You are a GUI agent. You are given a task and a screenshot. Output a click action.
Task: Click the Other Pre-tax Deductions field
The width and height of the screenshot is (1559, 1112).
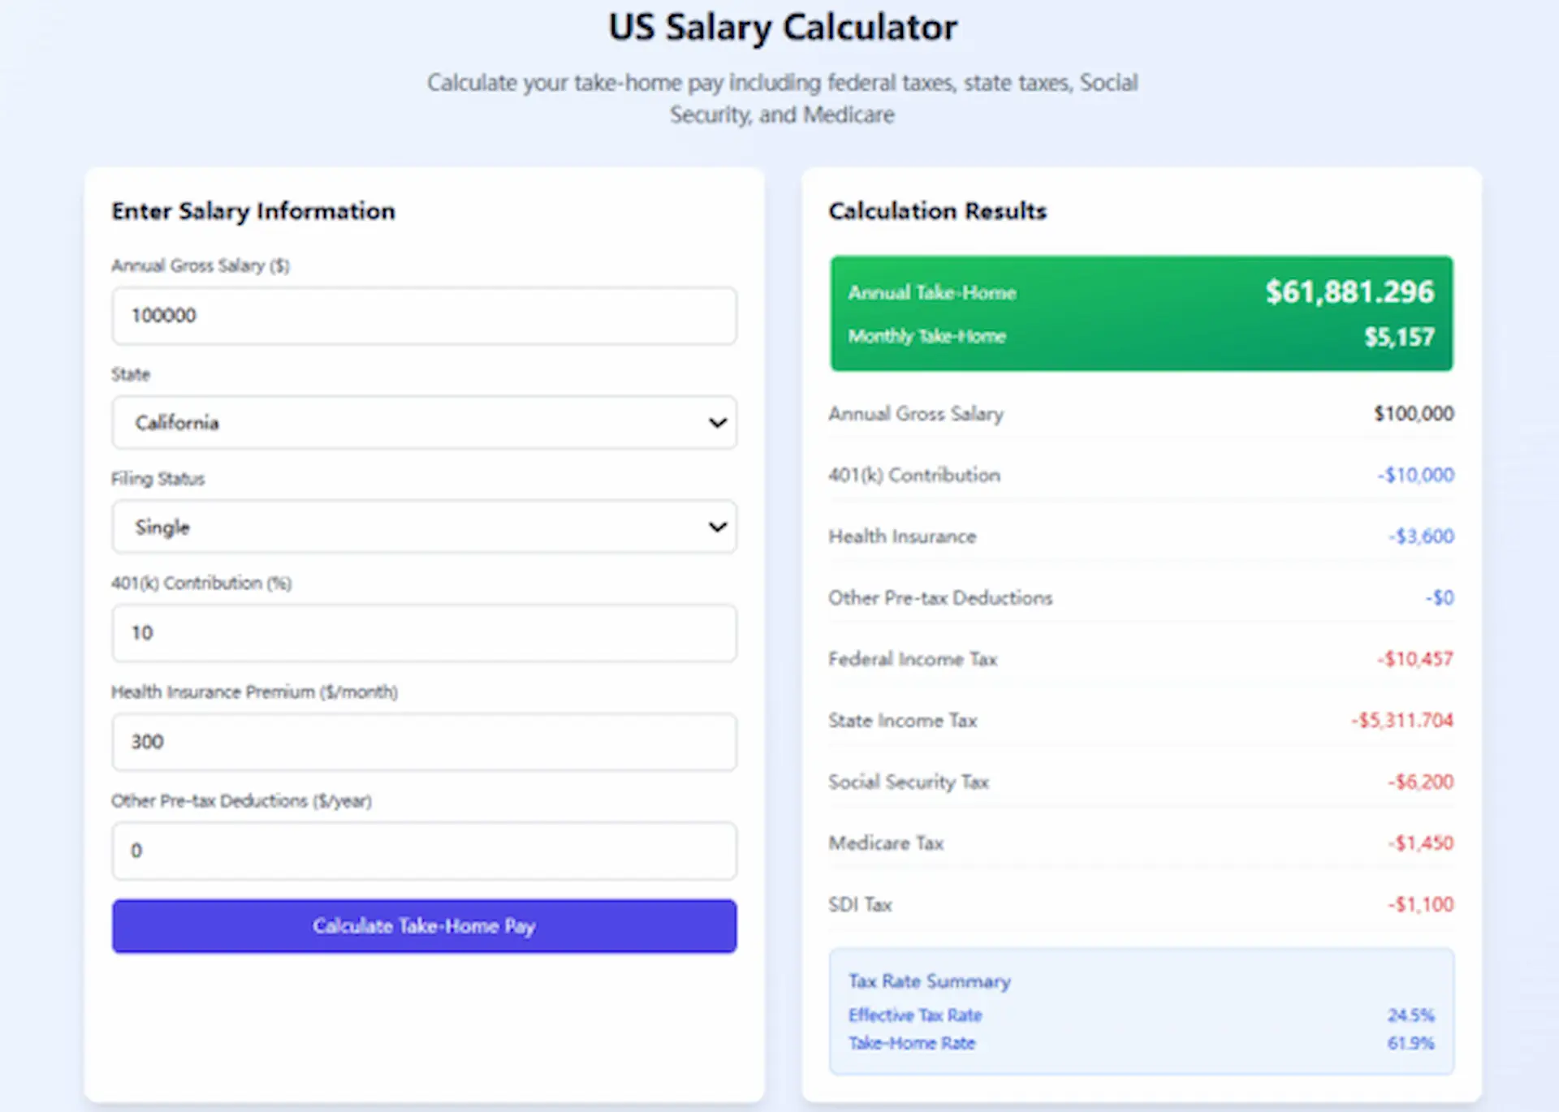coord(424,851)
